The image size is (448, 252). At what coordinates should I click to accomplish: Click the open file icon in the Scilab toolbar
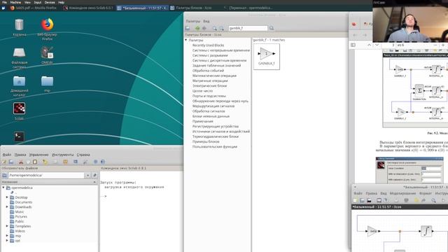(x=11, y=162)
